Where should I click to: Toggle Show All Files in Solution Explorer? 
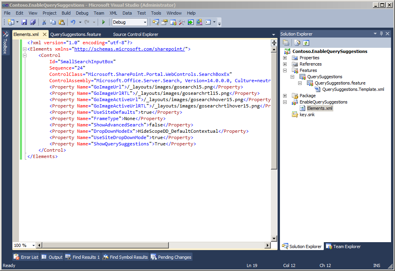click(x=297, y=43)
